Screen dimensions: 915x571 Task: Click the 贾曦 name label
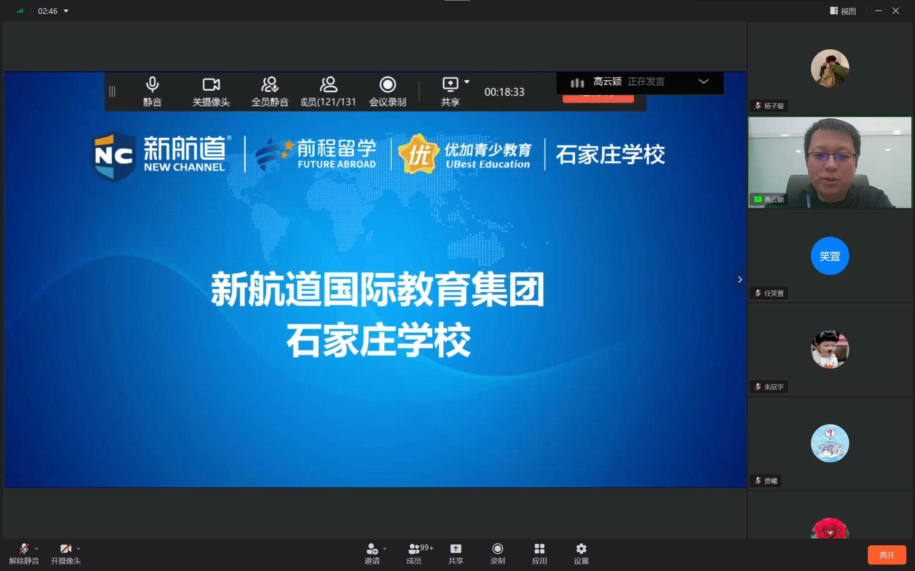[x=771, y=481]
